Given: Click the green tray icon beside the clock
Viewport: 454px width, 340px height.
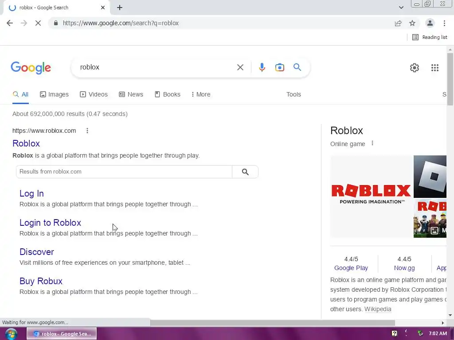Looking at the screenshot, I should click(420, 334).
